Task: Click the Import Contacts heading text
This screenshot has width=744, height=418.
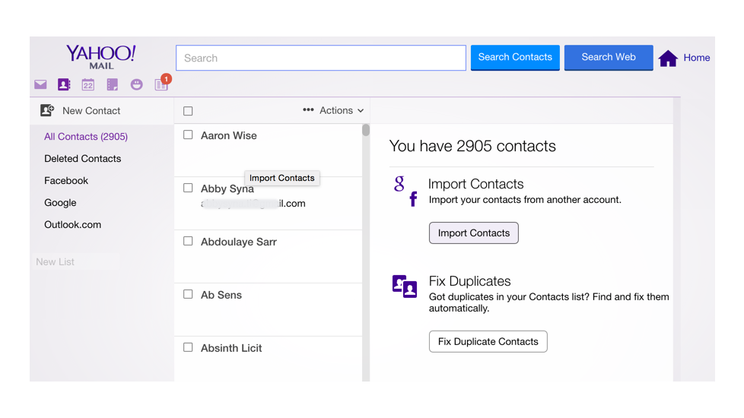Action: 476,184
